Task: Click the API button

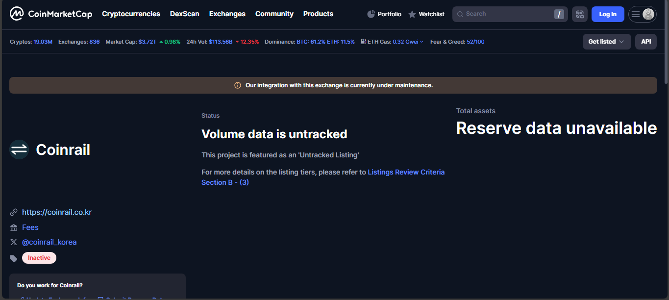Action: click(x=646, y=42)
